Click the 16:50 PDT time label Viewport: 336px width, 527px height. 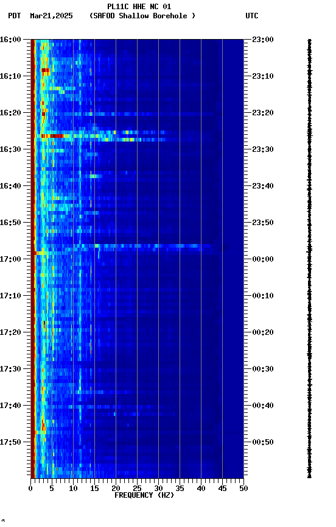[x=10, y=223]
